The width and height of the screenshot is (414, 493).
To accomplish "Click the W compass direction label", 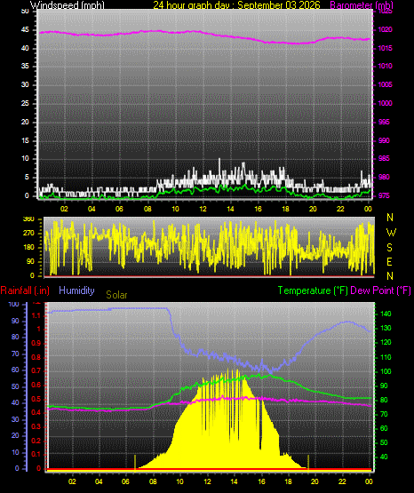I will pyautogui.click(x=391, y=233).
